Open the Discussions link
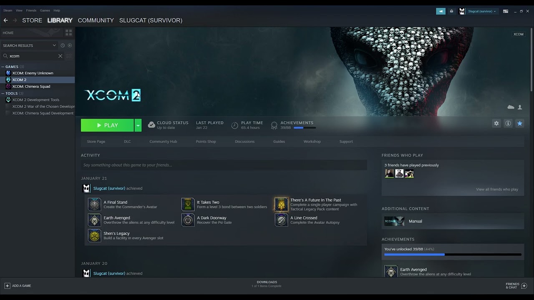This screenshot has height=300, width=534. [x=244, y=142]
